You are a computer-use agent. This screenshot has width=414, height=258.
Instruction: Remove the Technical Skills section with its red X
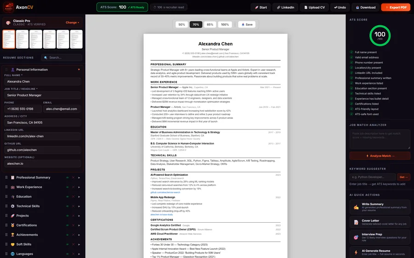pyautogui.click(x=74, y=206)
